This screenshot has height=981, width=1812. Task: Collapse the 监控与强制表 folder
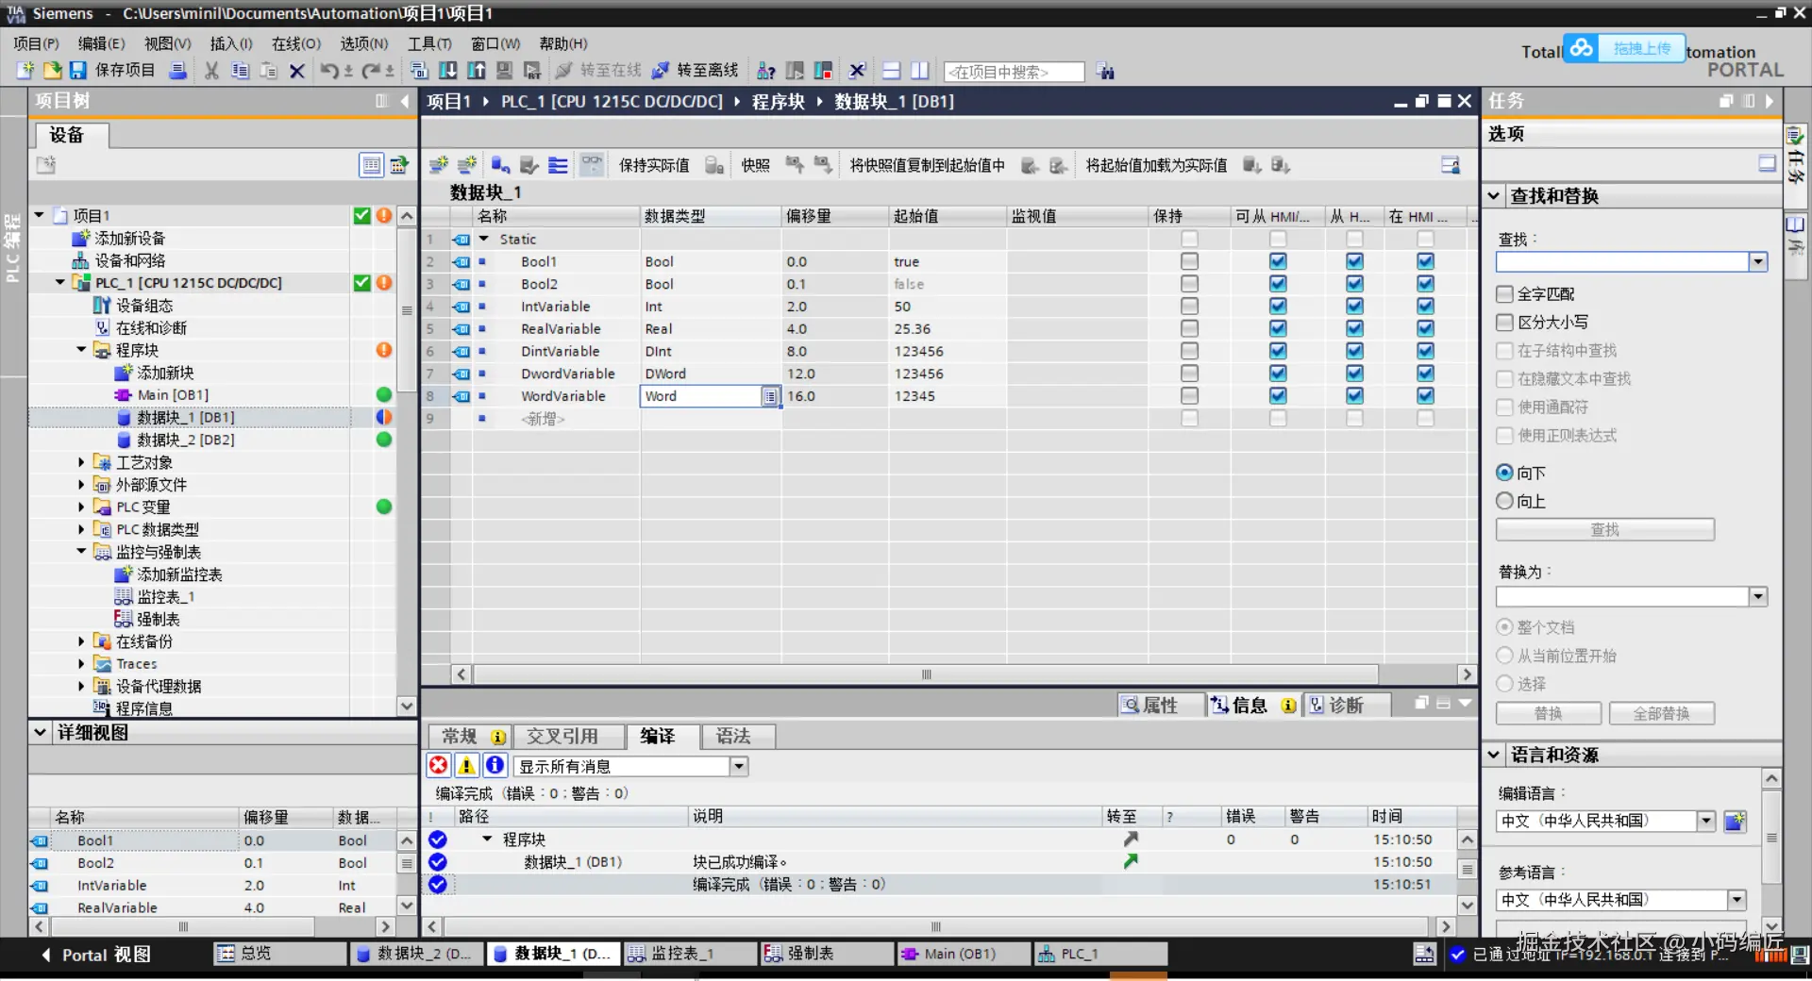(81, 551)
